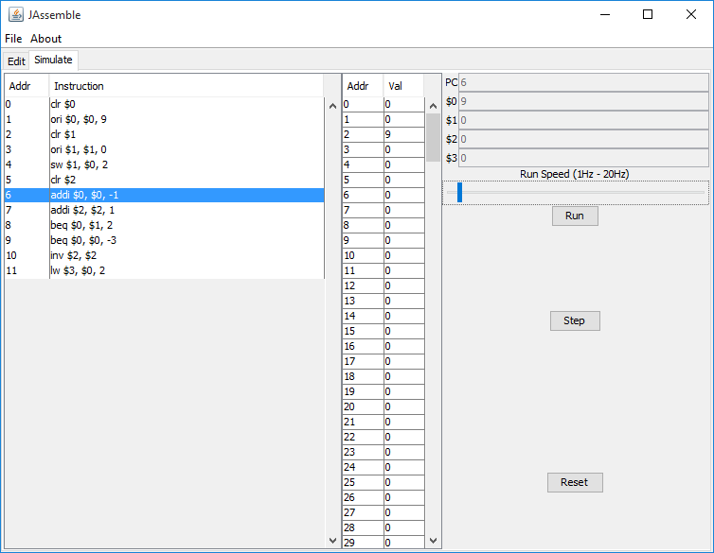Select highlighted 'addi $0, $0, -1' row

[x=164, y=195]
